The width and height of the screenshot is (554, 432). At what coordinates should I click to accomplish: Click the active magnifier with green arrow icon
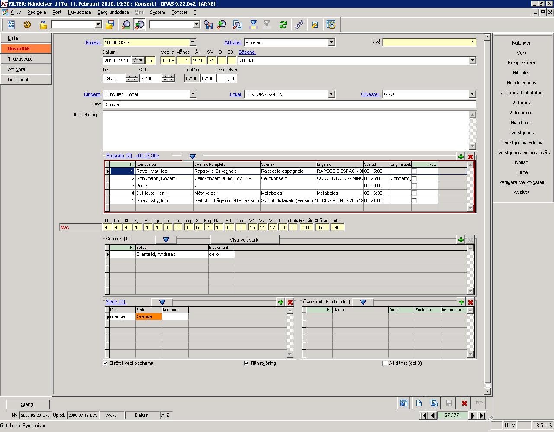(139, 25)
